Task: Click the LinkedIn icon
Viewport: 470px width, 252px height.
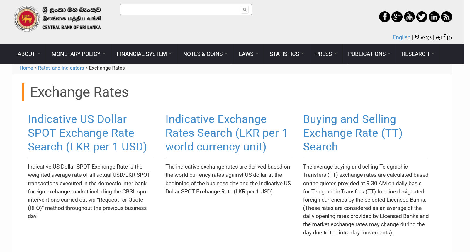Action: pyautogui.click(x=434, y=17)
